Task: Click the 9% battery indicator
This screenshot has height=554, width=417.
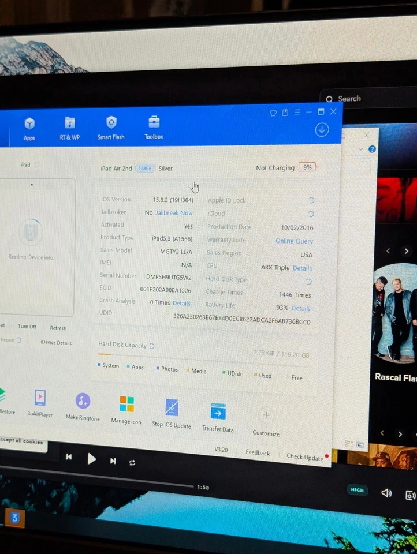Action: point(307,167)
